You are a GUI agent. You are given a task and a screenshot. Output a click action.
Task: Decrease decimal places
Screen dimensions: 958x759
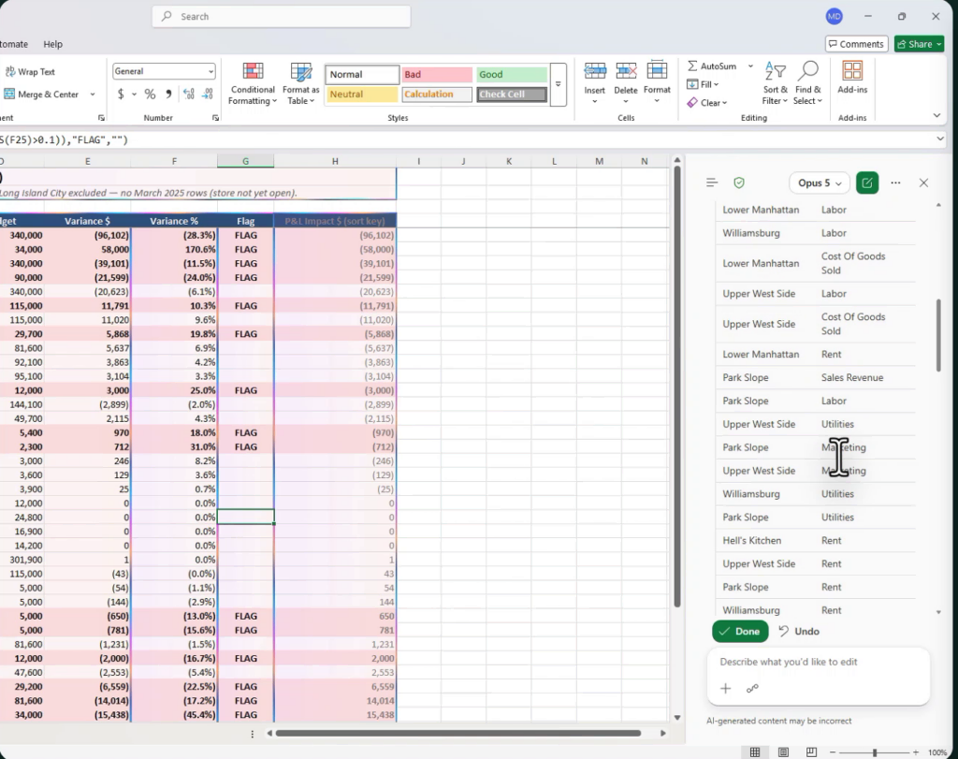(208, 95)
